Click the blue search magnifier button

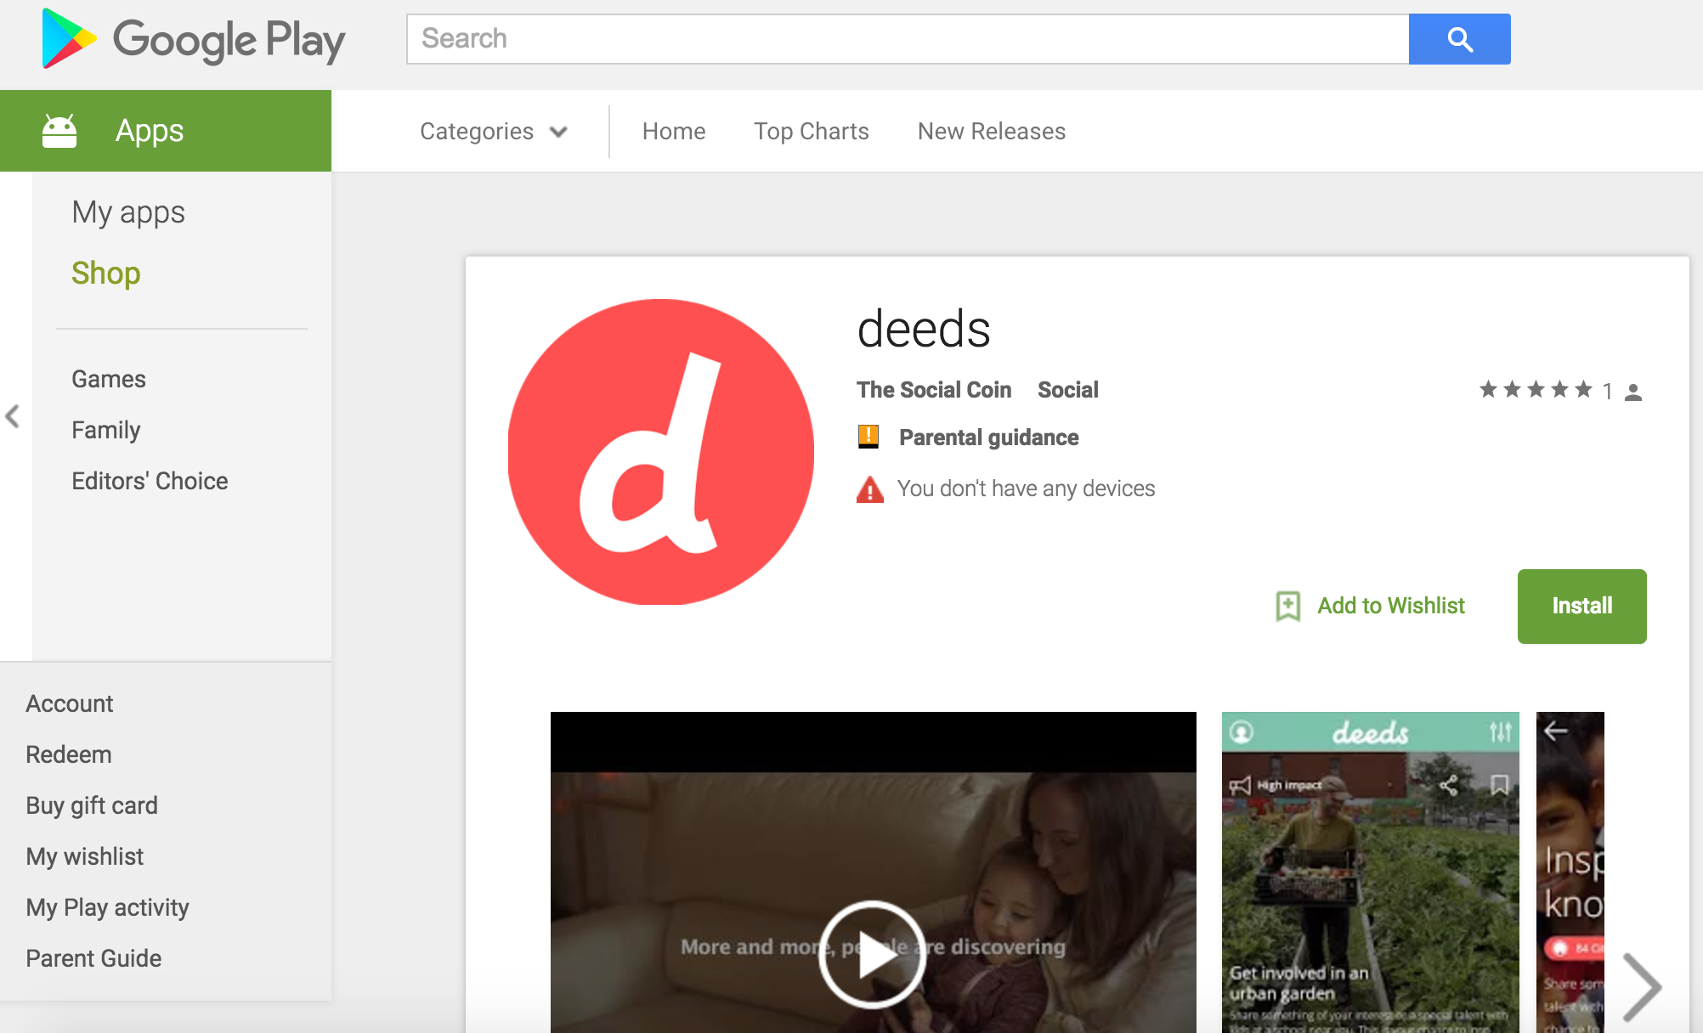click(1459, 39)
